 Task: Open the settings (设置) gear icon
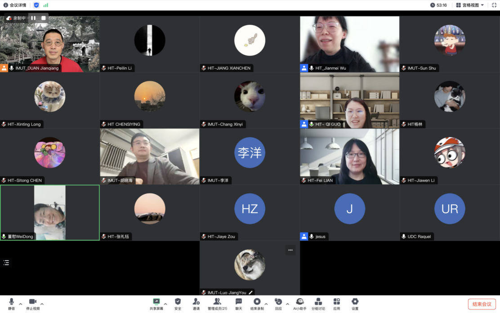[355, 303]
